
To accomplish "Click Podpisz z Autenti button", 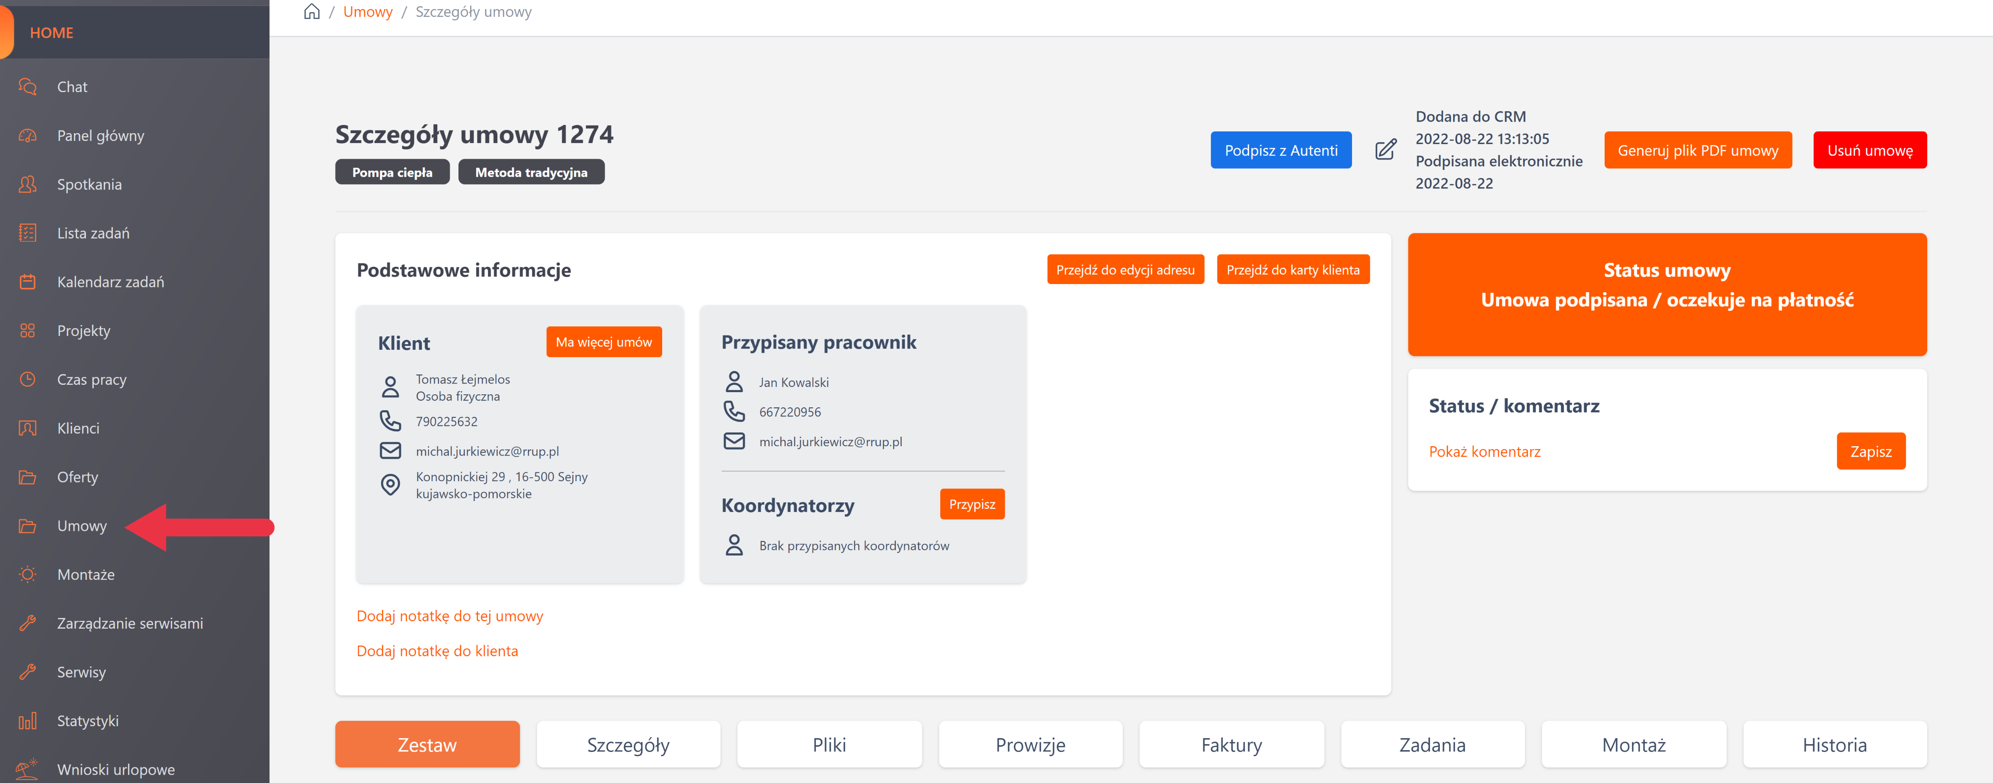I will point(1280,150).
